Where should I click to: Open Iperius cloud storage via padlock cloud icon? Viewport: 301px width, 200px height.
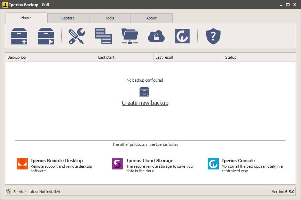click(156, 36)
